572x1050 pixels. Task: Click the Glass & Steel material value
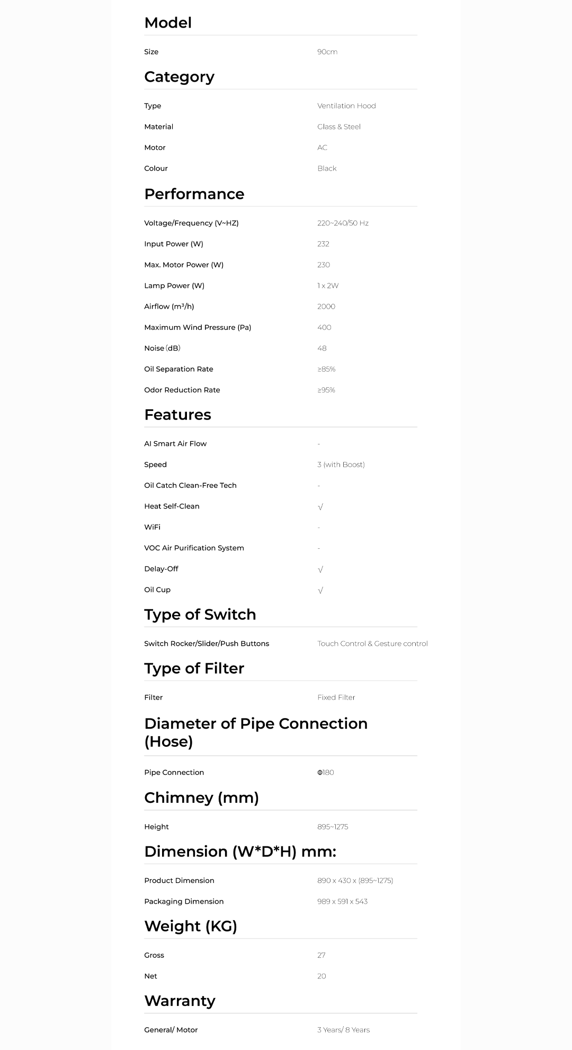click(339, 127)
